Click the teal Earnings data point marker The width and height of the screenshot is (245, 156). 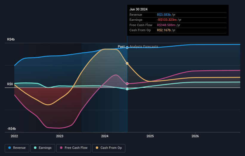[x=127, y=89]
